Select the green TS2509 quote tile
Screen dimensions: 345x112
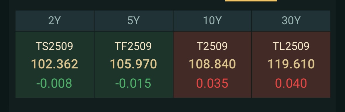pyautogui.click(x=54, y=64)
